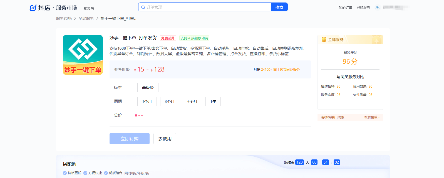Open 已购服务 in the top menu
The width and height of the screenshot is (444, 178).
(363, 8)
